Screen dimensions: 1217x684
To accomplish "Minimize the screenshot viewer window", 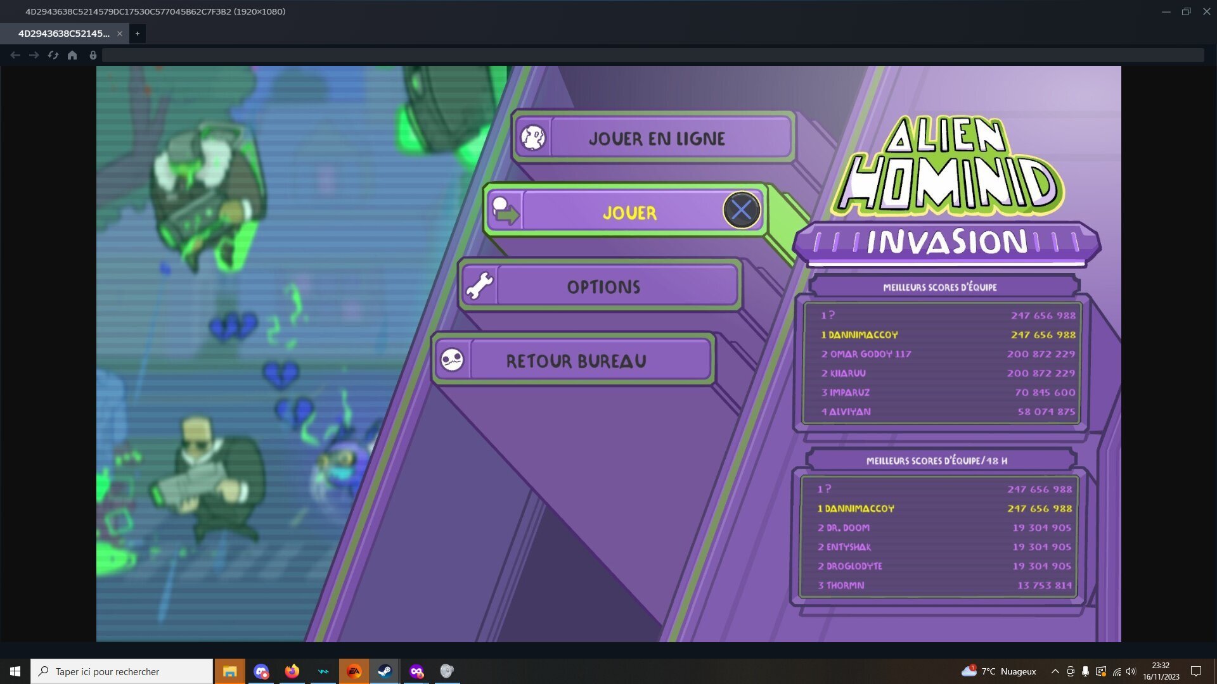I will click(1166, 11).
